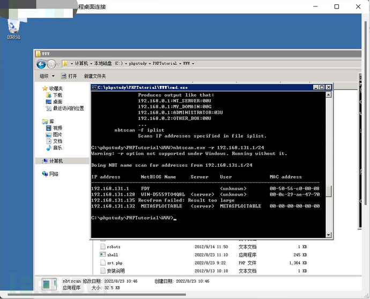Expand the dropdown arrow after 计算机 breadcrumb
The width and height of the screenshot is (370, 299).
[91, 64]
